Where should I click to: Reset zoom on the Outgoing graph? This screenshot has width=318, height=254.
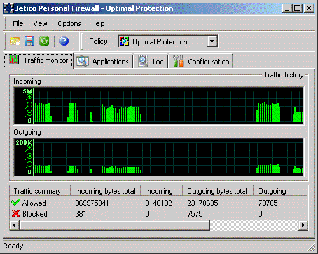(x=29, y=156)
